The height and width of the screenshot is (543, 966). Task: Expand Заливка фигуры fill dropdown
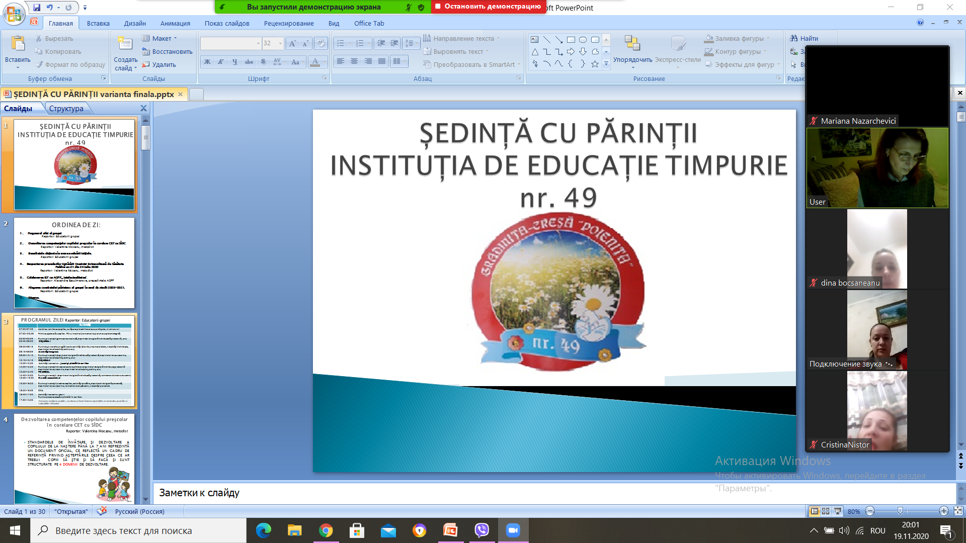point(768,39)
